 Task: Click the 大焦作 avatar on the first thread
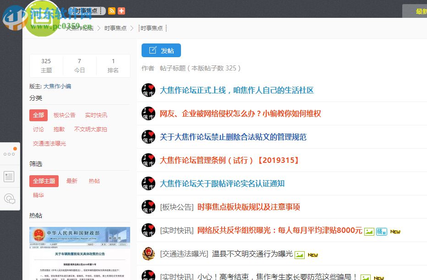[148, 90]
